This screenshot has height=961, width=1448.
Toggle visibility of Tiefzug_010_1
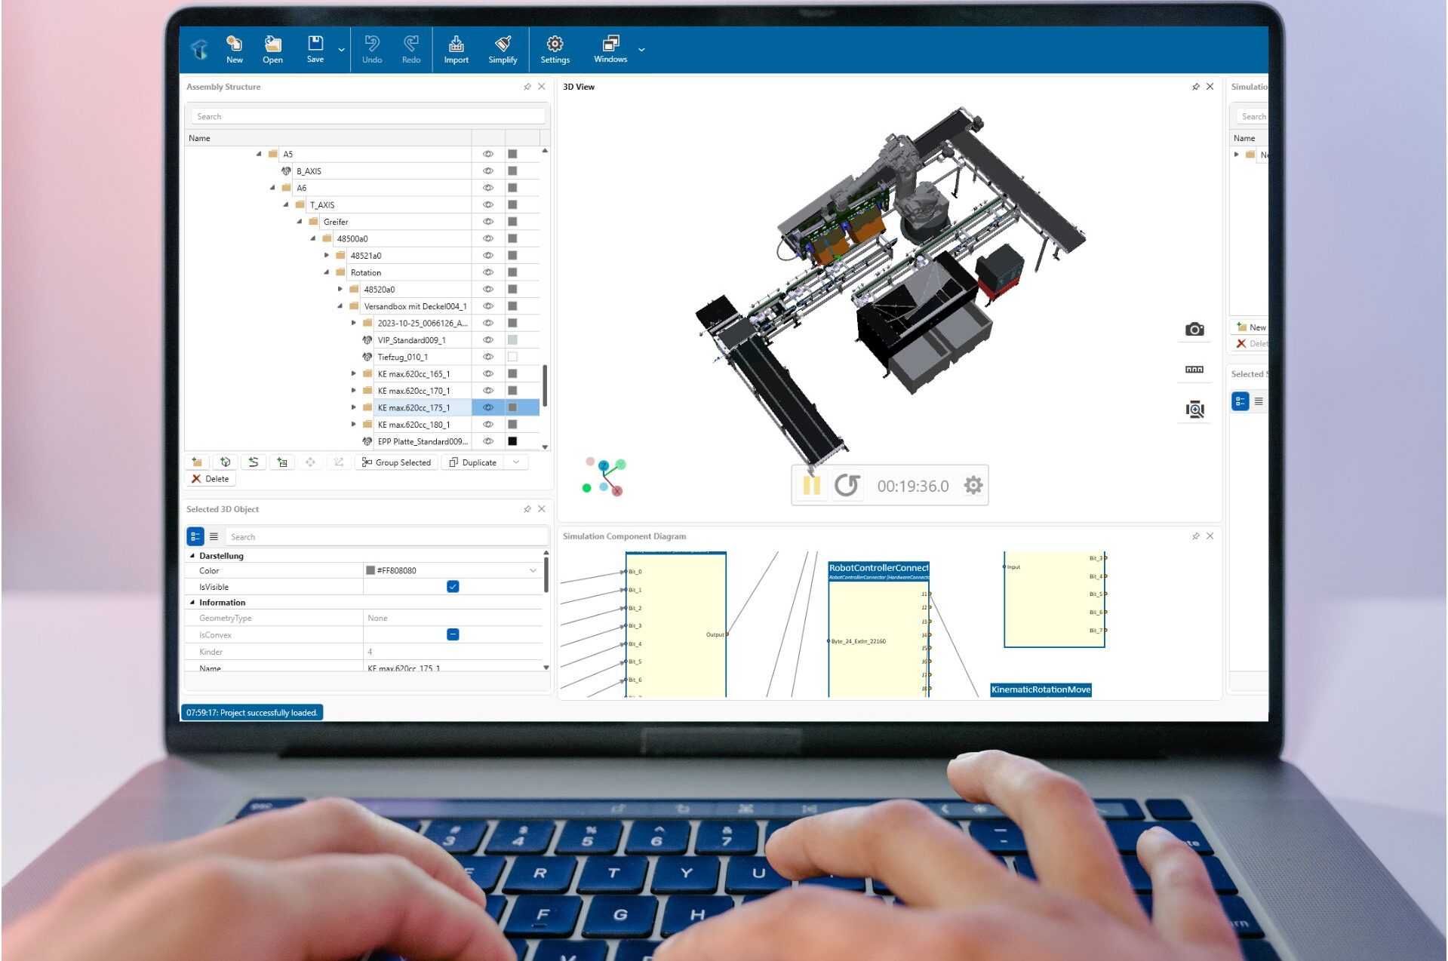[x=488, y=357]
